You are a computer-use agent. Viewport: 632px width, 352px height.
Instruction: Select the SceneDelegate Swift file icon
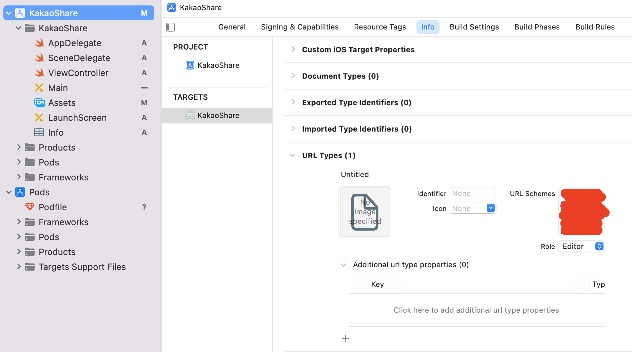coord(39,58)
